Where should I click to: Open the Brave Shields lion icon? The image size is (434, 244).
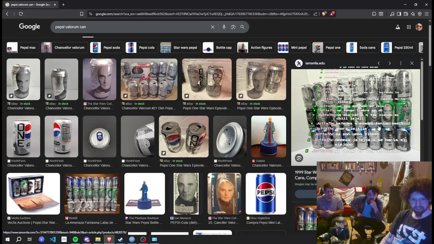324,14
